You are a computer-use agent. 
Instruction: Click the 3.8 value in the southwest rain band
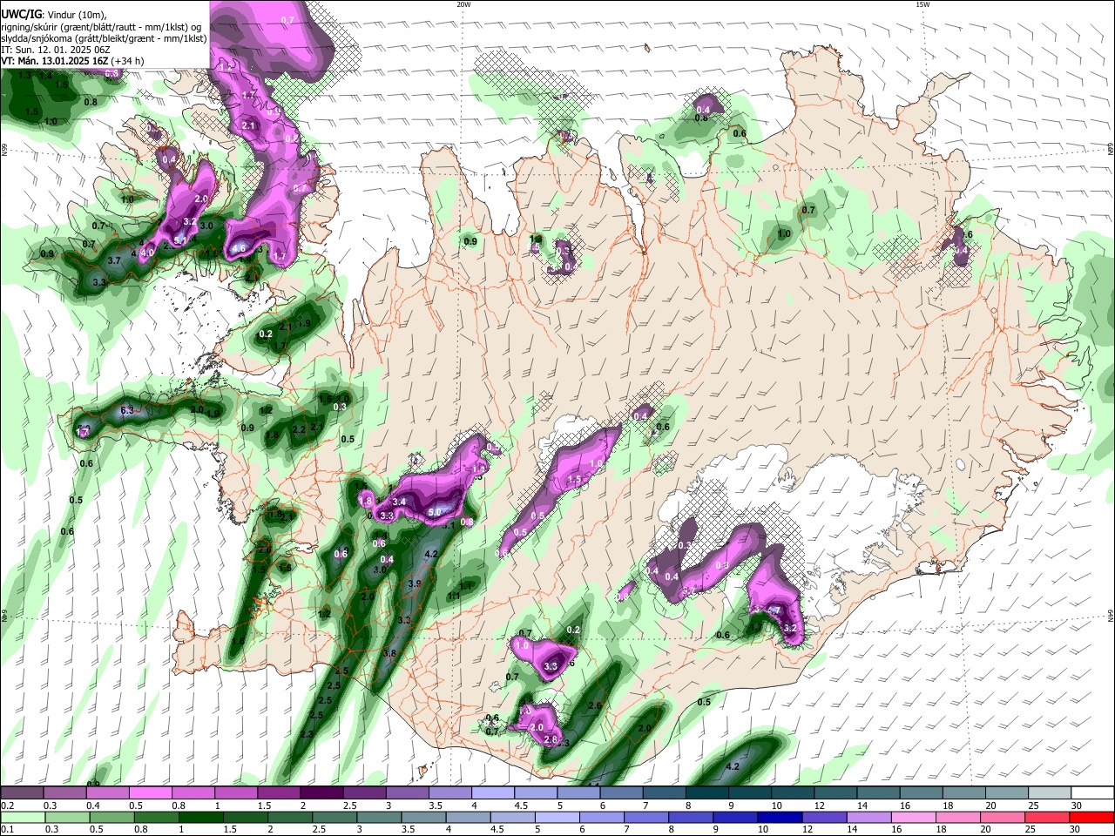coord(389,653)
